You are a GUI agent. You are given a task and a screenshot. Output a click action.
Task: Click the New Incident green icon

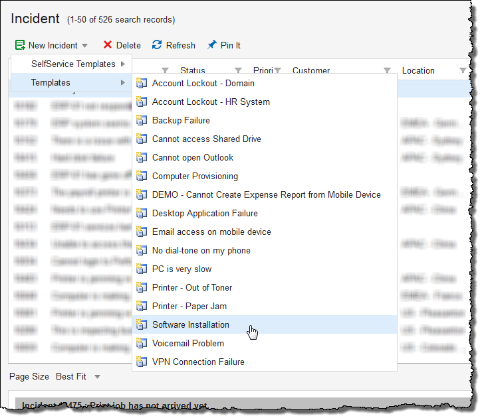point(20,45)
